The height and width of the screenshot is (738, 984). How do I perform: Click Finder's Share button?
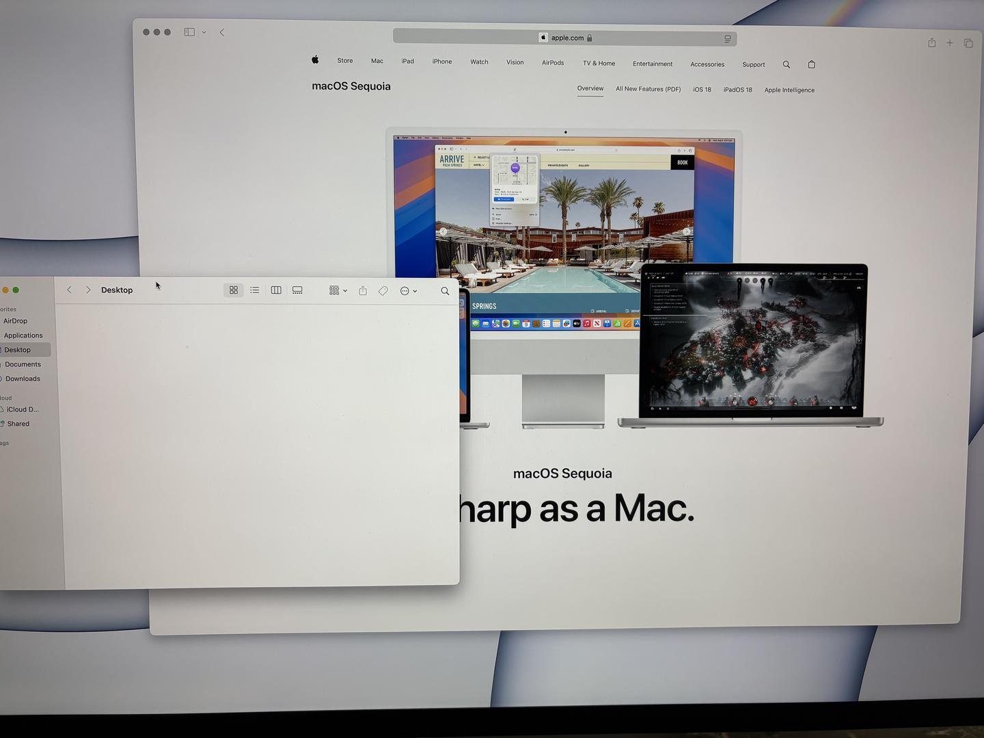[363, 290]
